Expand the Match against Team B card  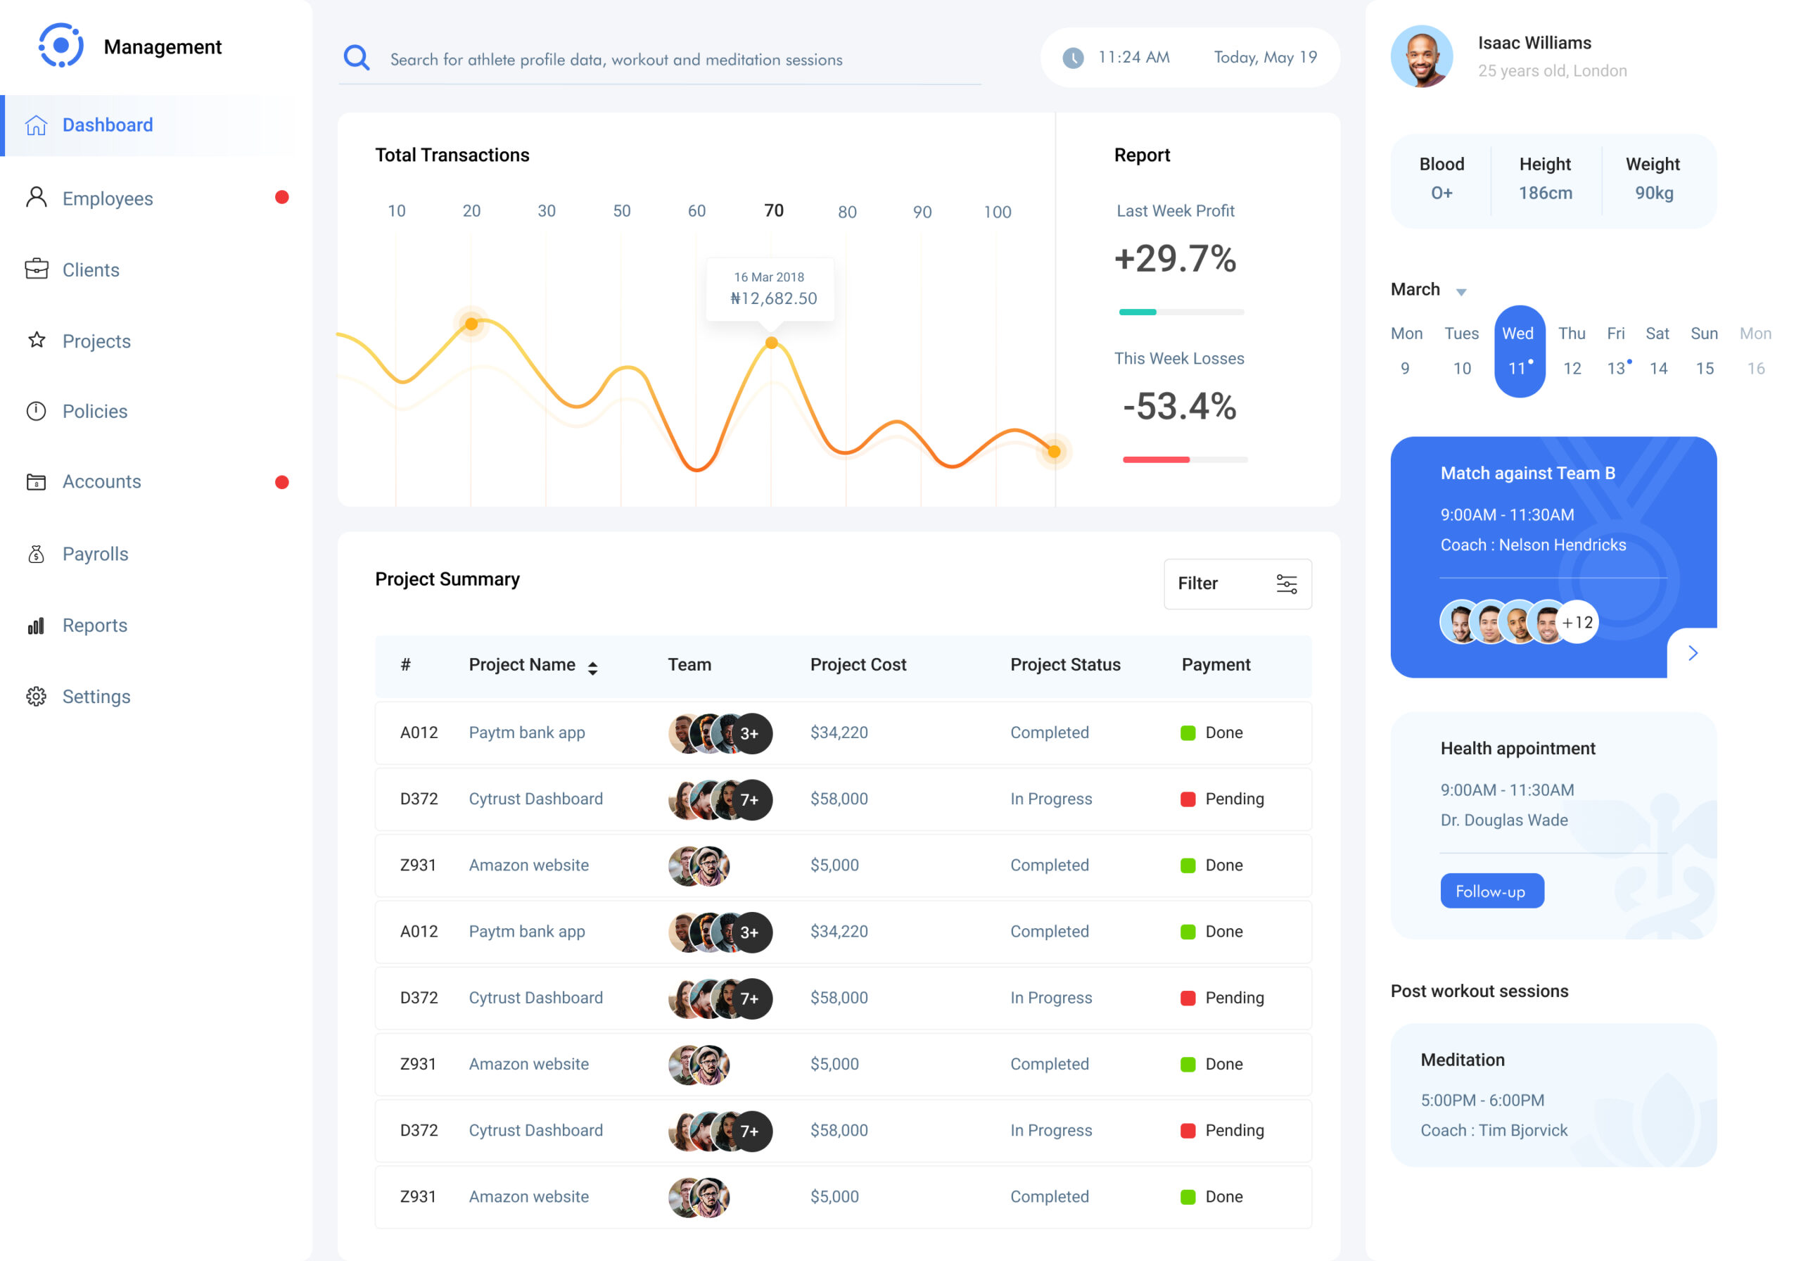pyautogui.click(x=1693, y=652)
